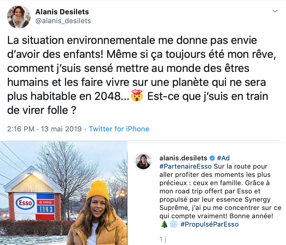Screen dimensions: 286x245
Task: Open the tweet options caret
Action: (x=275, y=10)
